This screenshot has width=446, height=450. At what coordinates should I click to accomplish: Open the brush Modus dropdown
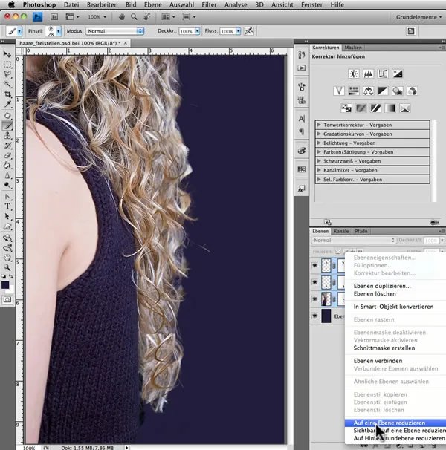click(x=114, y=31)
